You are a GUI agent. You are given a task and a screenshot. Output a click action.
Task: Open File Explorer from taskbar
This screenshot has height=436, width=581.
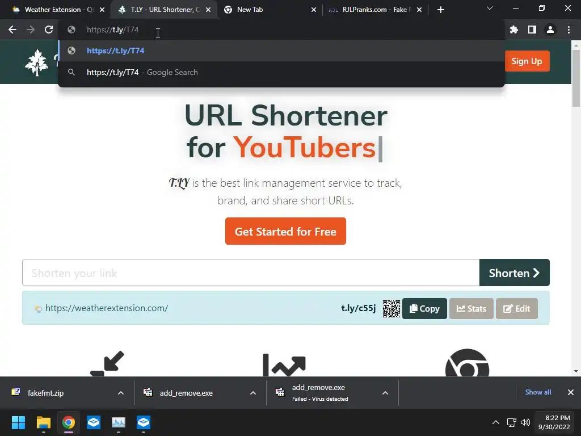pyautogui.click(x=43, y=422)
